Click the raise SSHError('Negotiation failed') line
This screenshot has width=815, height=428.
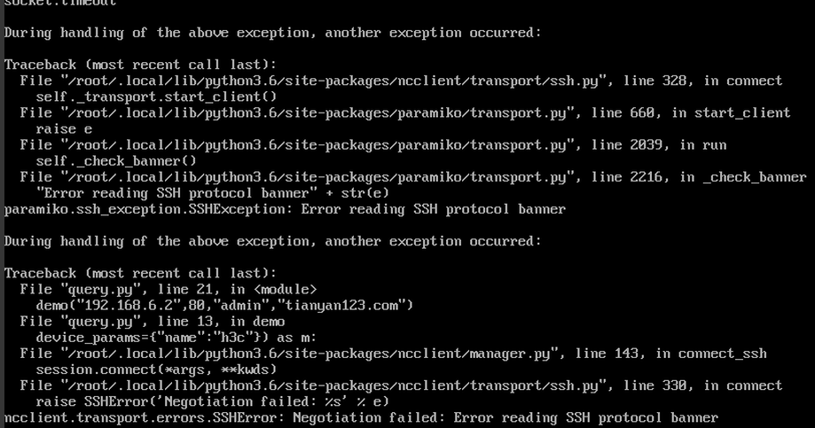tap(212, 401)
